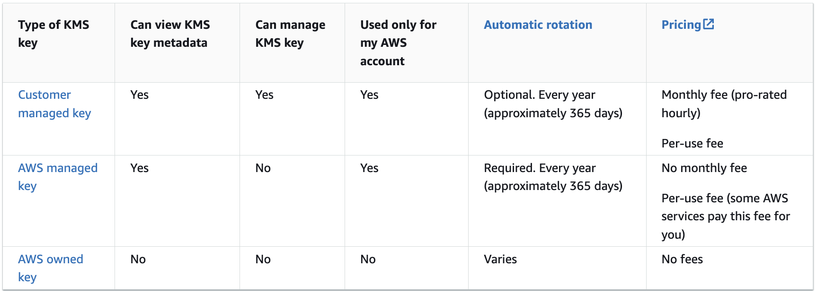Screen dimensions: 817x294
Task: Click 'Required. Every year' rotation cell
Action: 553,177
